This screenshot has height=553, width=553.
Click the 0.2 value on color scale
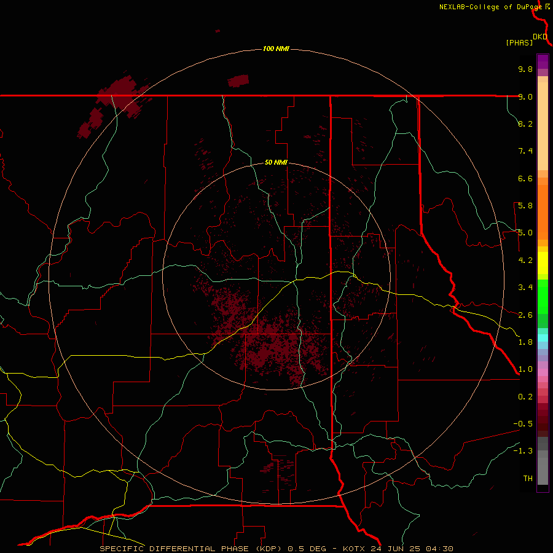[x=525, y=397]
